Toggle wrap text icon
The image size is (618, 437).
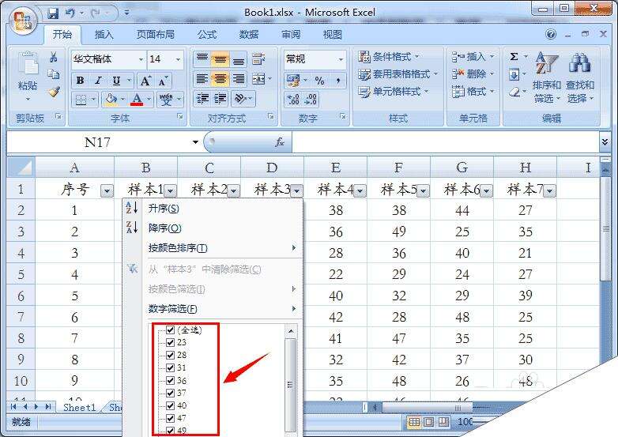click(x=258, y=59)
